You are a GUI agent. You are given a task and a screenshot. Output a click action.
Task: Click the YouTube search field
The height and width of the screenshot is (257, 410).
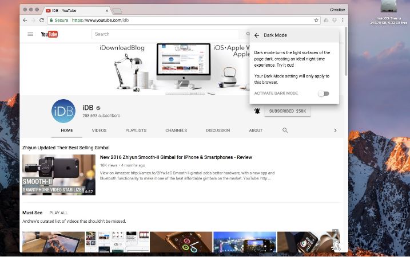166,34
